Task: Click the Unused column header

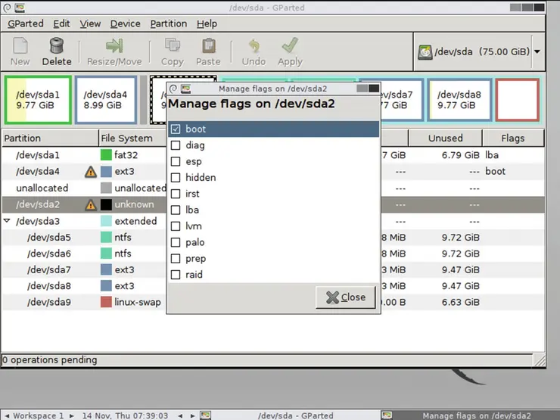Action: (x=445, y=138)
